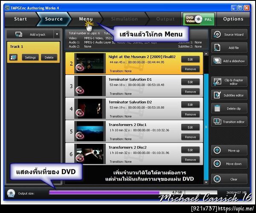Click the purple Output size progress bar
Screen dimensions: 256x213
(104, 193)
